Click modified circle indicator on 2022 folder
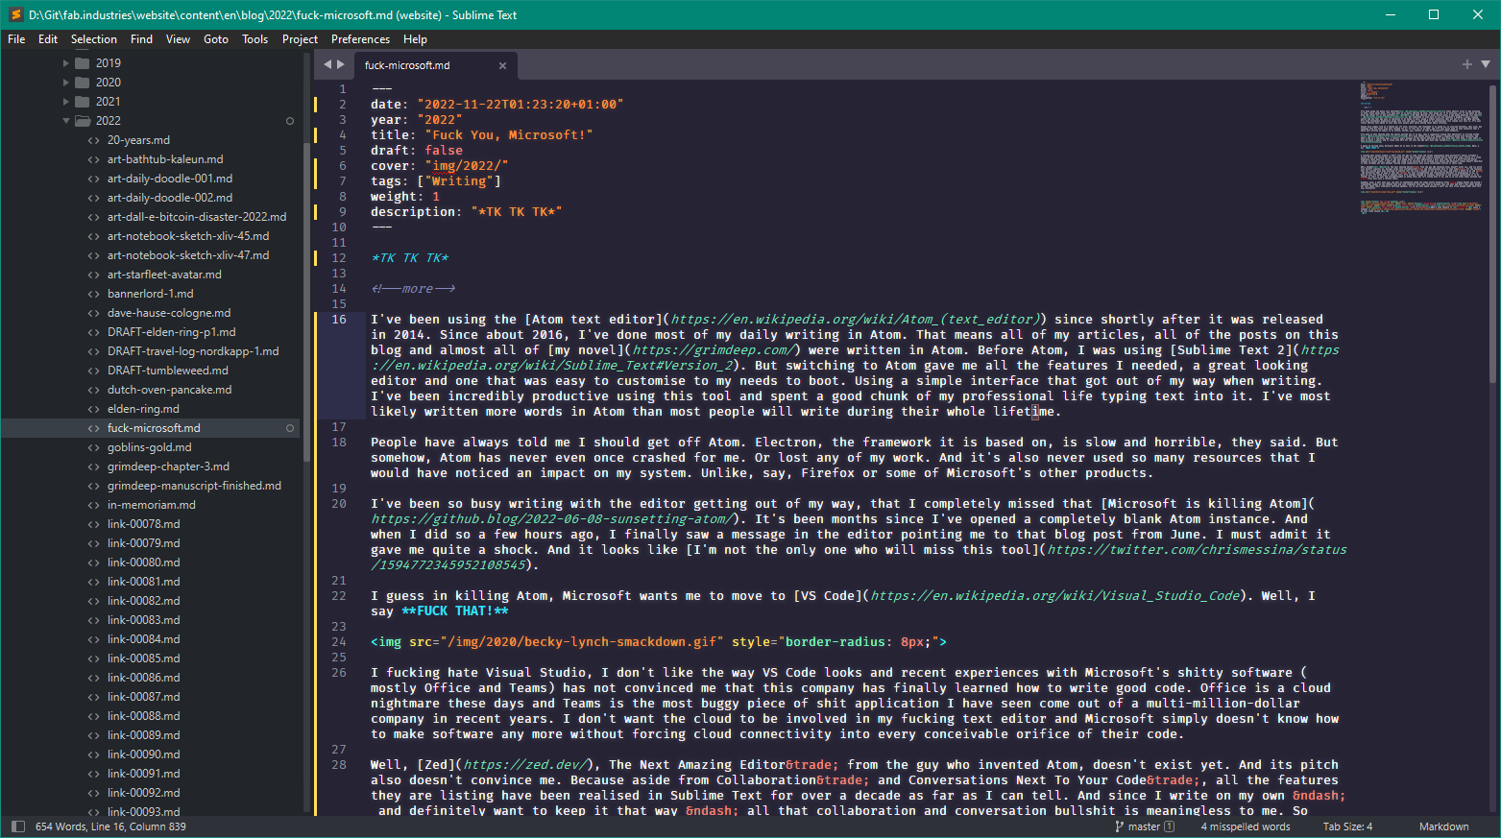 click(290, 121)
